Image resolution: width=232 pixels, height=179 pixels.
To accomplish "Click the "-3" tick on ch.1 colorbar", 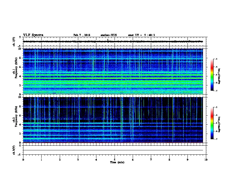I will [x=216, y=59].
